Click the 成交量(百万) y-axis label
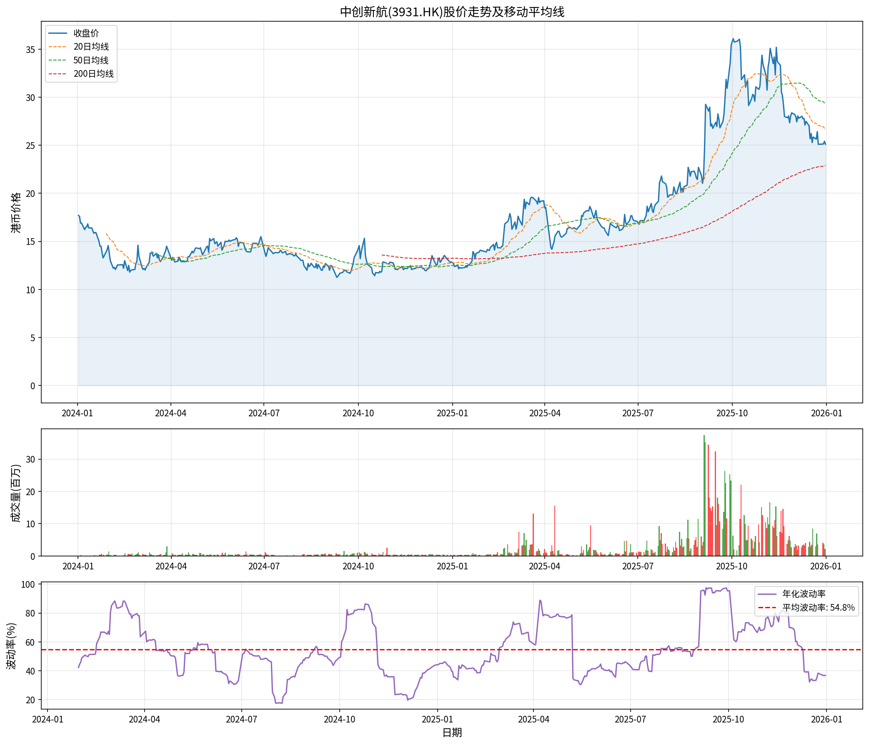Viewport: 869px width, 745px height. 15,493
